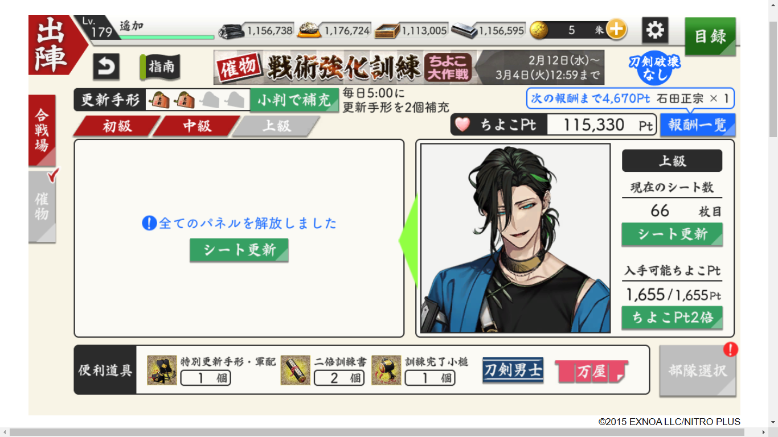Click the charcoal resource icon in top bar
778x437 pixels.
point(231,30)
